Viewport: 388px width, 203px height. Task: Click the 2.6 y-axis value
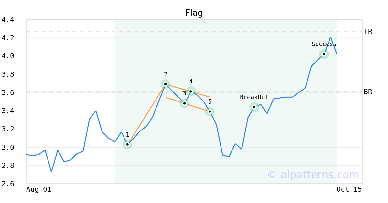tap(8, 184)
